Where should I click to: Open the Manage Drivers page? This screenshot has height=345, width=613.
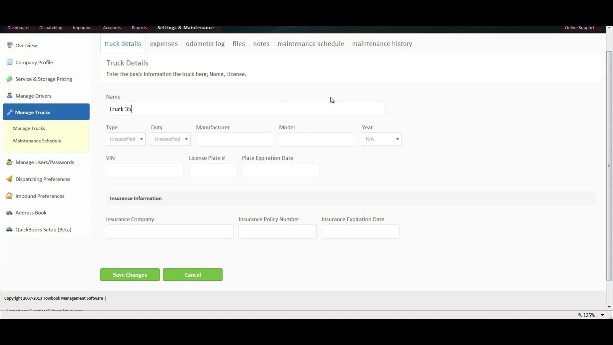click(33, 96)
